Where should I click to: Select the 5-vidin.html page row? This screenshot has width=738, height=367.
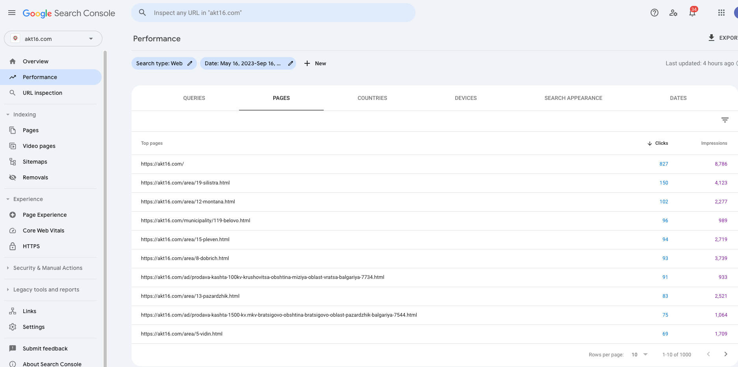(x=435, y=334)
